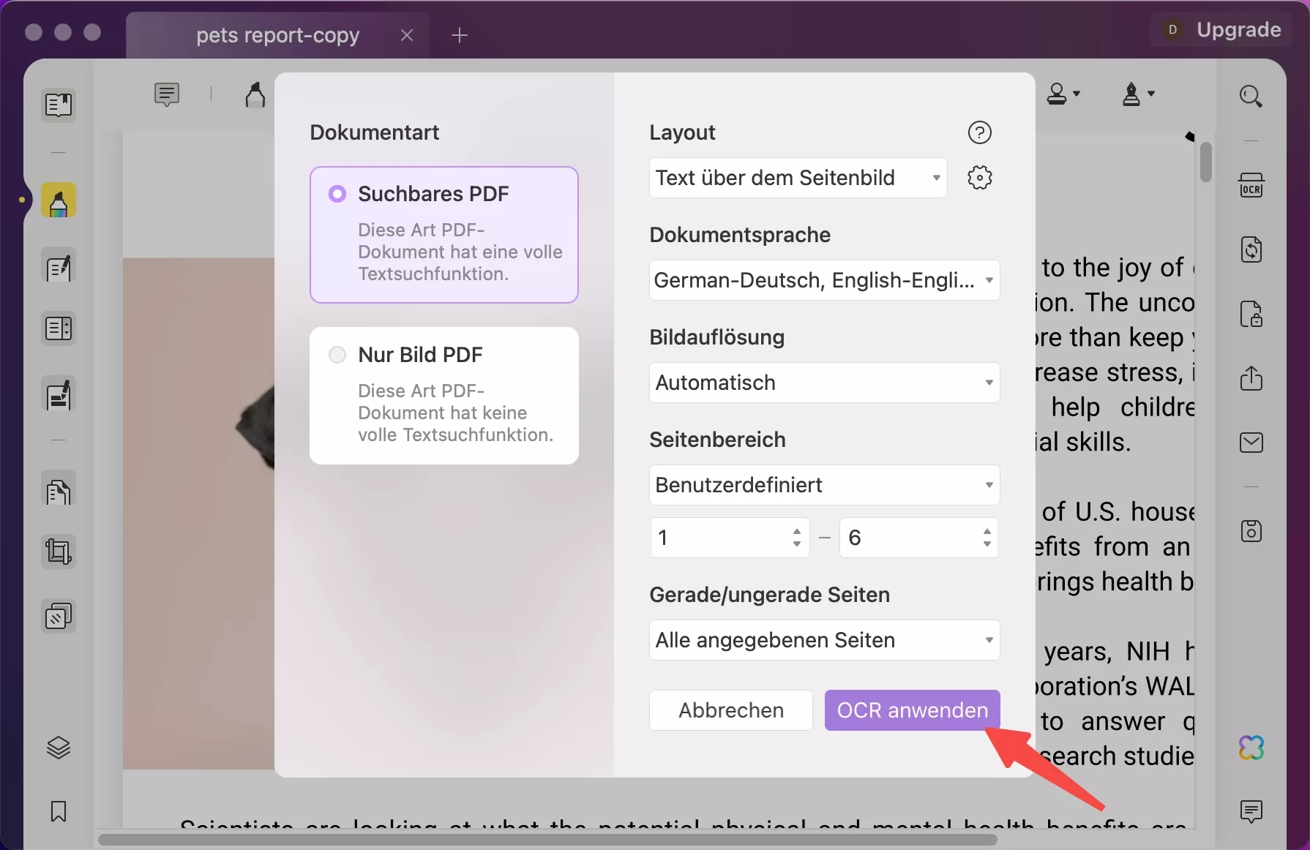The image size is (1310, 850).
Task: Open the share/export icon in the right sidebar
Action: pos(1253,378)
